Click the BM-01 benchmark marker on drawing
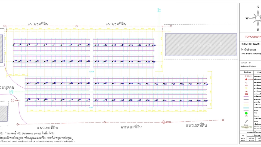The width and height of the screenshot is (261, 147). (13, 100)
